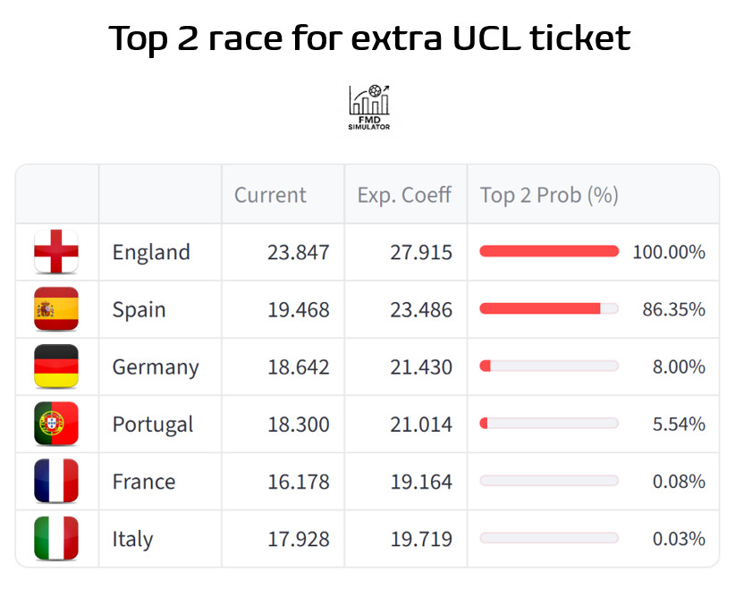Click England's full probability progress bar
This screenshot has width=735, height=614.
point(549,252)
